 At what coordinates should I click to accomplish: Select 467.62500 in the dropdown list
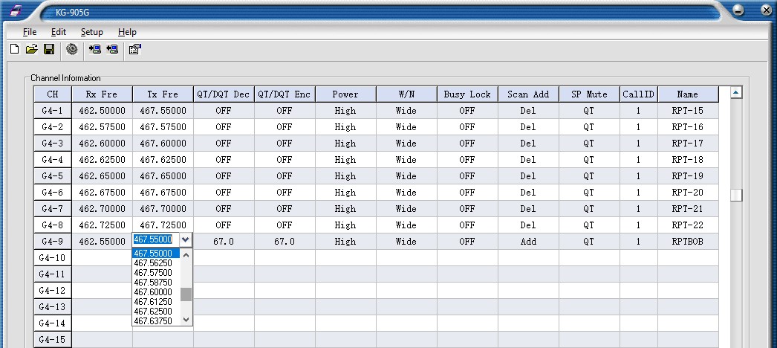point(156,312)
